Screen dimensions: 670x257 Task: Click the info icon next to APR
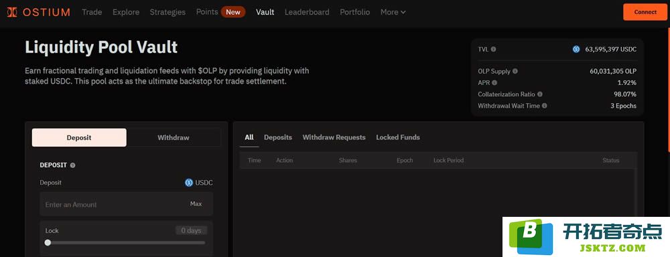(494, 83)
